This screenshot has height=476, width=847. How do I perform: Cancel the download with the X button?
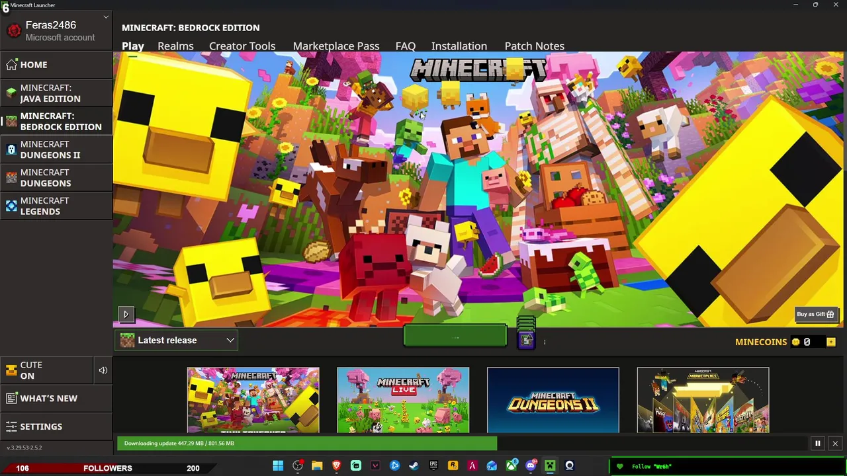point(835,444)
